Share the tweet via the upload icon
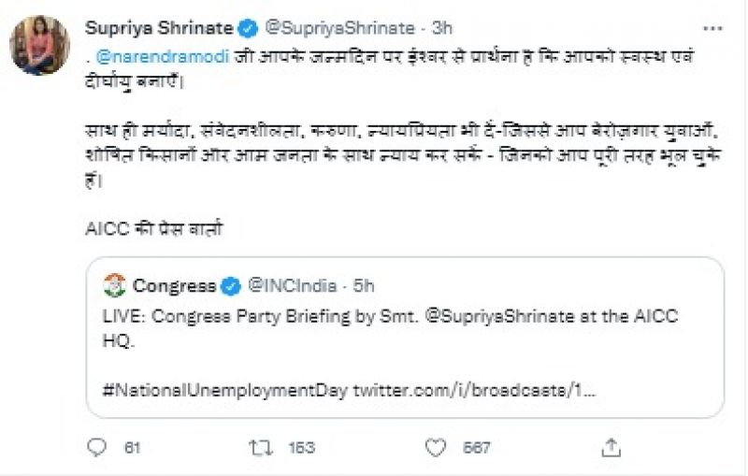The width and height of the screenshot is (748, 476). [611, 448]
